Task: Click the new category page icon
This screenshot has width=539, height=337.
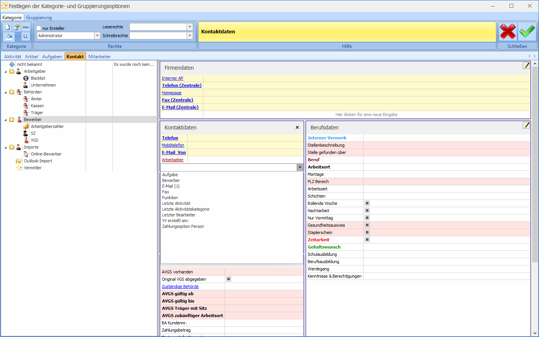Action: click(7, 28)
